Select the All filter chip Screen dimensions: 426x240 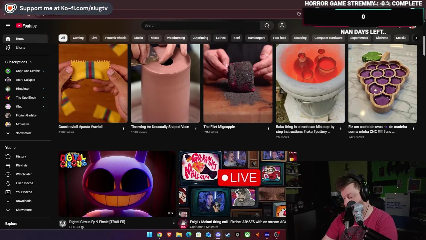click(63, 38)
